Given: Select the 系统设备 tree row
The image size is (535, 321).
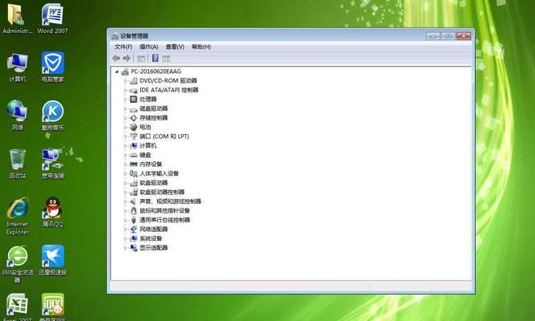Looking at the screenshot, I should 151,238.
